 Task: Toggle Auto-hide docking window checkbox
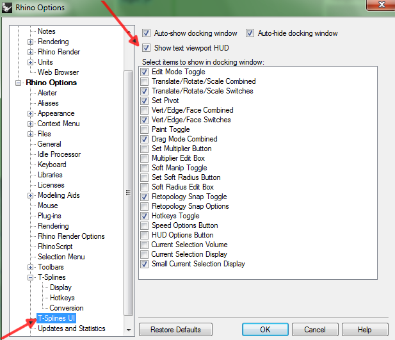[250, 33]
